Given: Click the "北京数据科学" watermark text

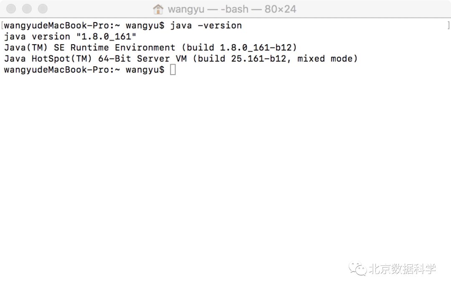Looking at the screenshot, I should coord(402,269).
